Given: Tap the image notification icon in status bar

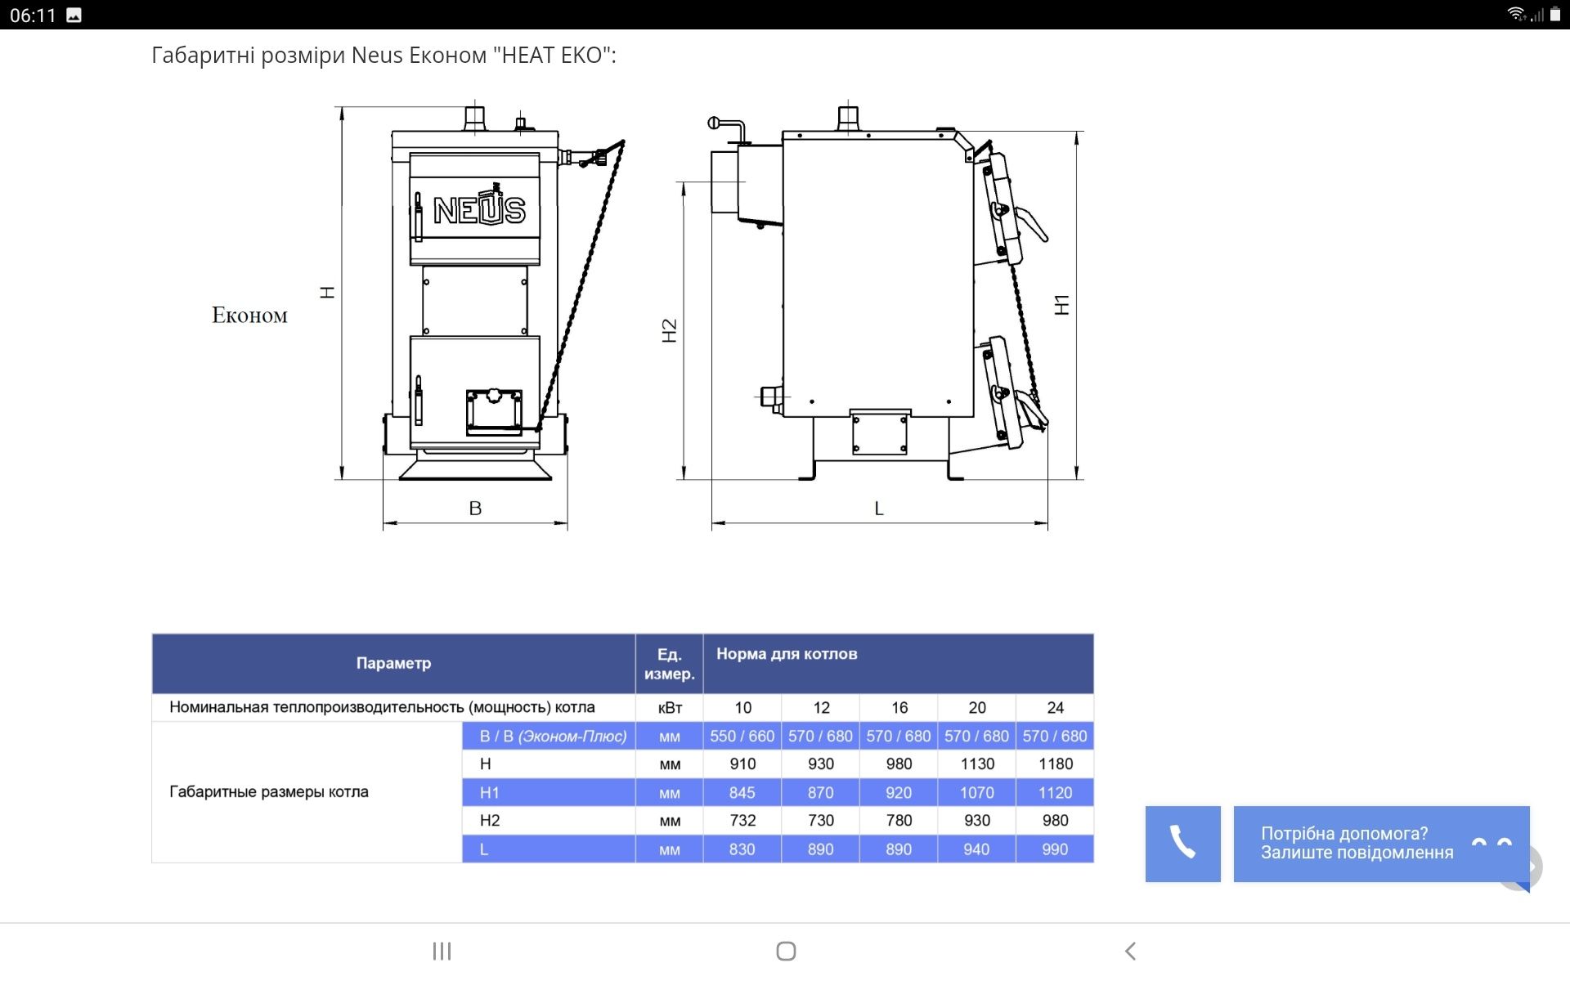Looking at the screenshot, I should tap(74, 15).
